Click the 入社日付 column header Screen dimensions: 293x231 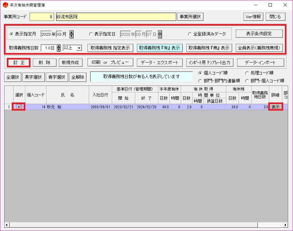(x=100, y=95)
